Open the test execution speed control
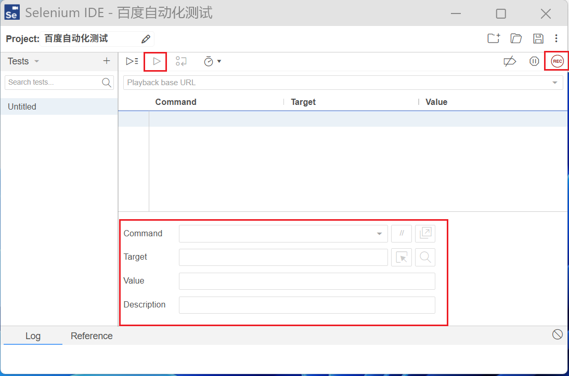This screenshot has height=376, width=569. pyautogui.click(x=212, y=61)
